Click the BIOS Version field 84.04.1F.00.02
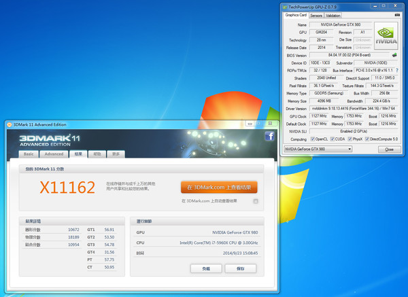The width and height of the screenshot is (408, 297). coord(350,55)
